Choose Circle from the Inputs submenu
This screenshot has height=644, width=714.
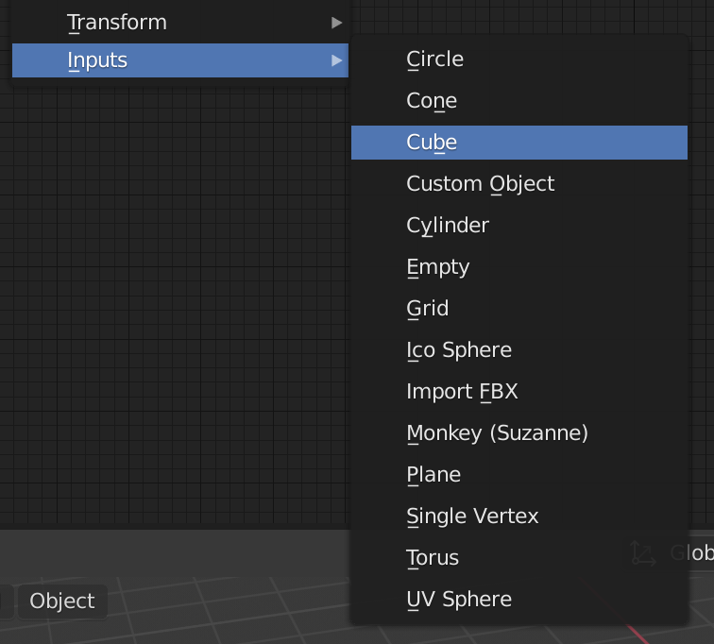pyautogui.click(x=434, y=59)
